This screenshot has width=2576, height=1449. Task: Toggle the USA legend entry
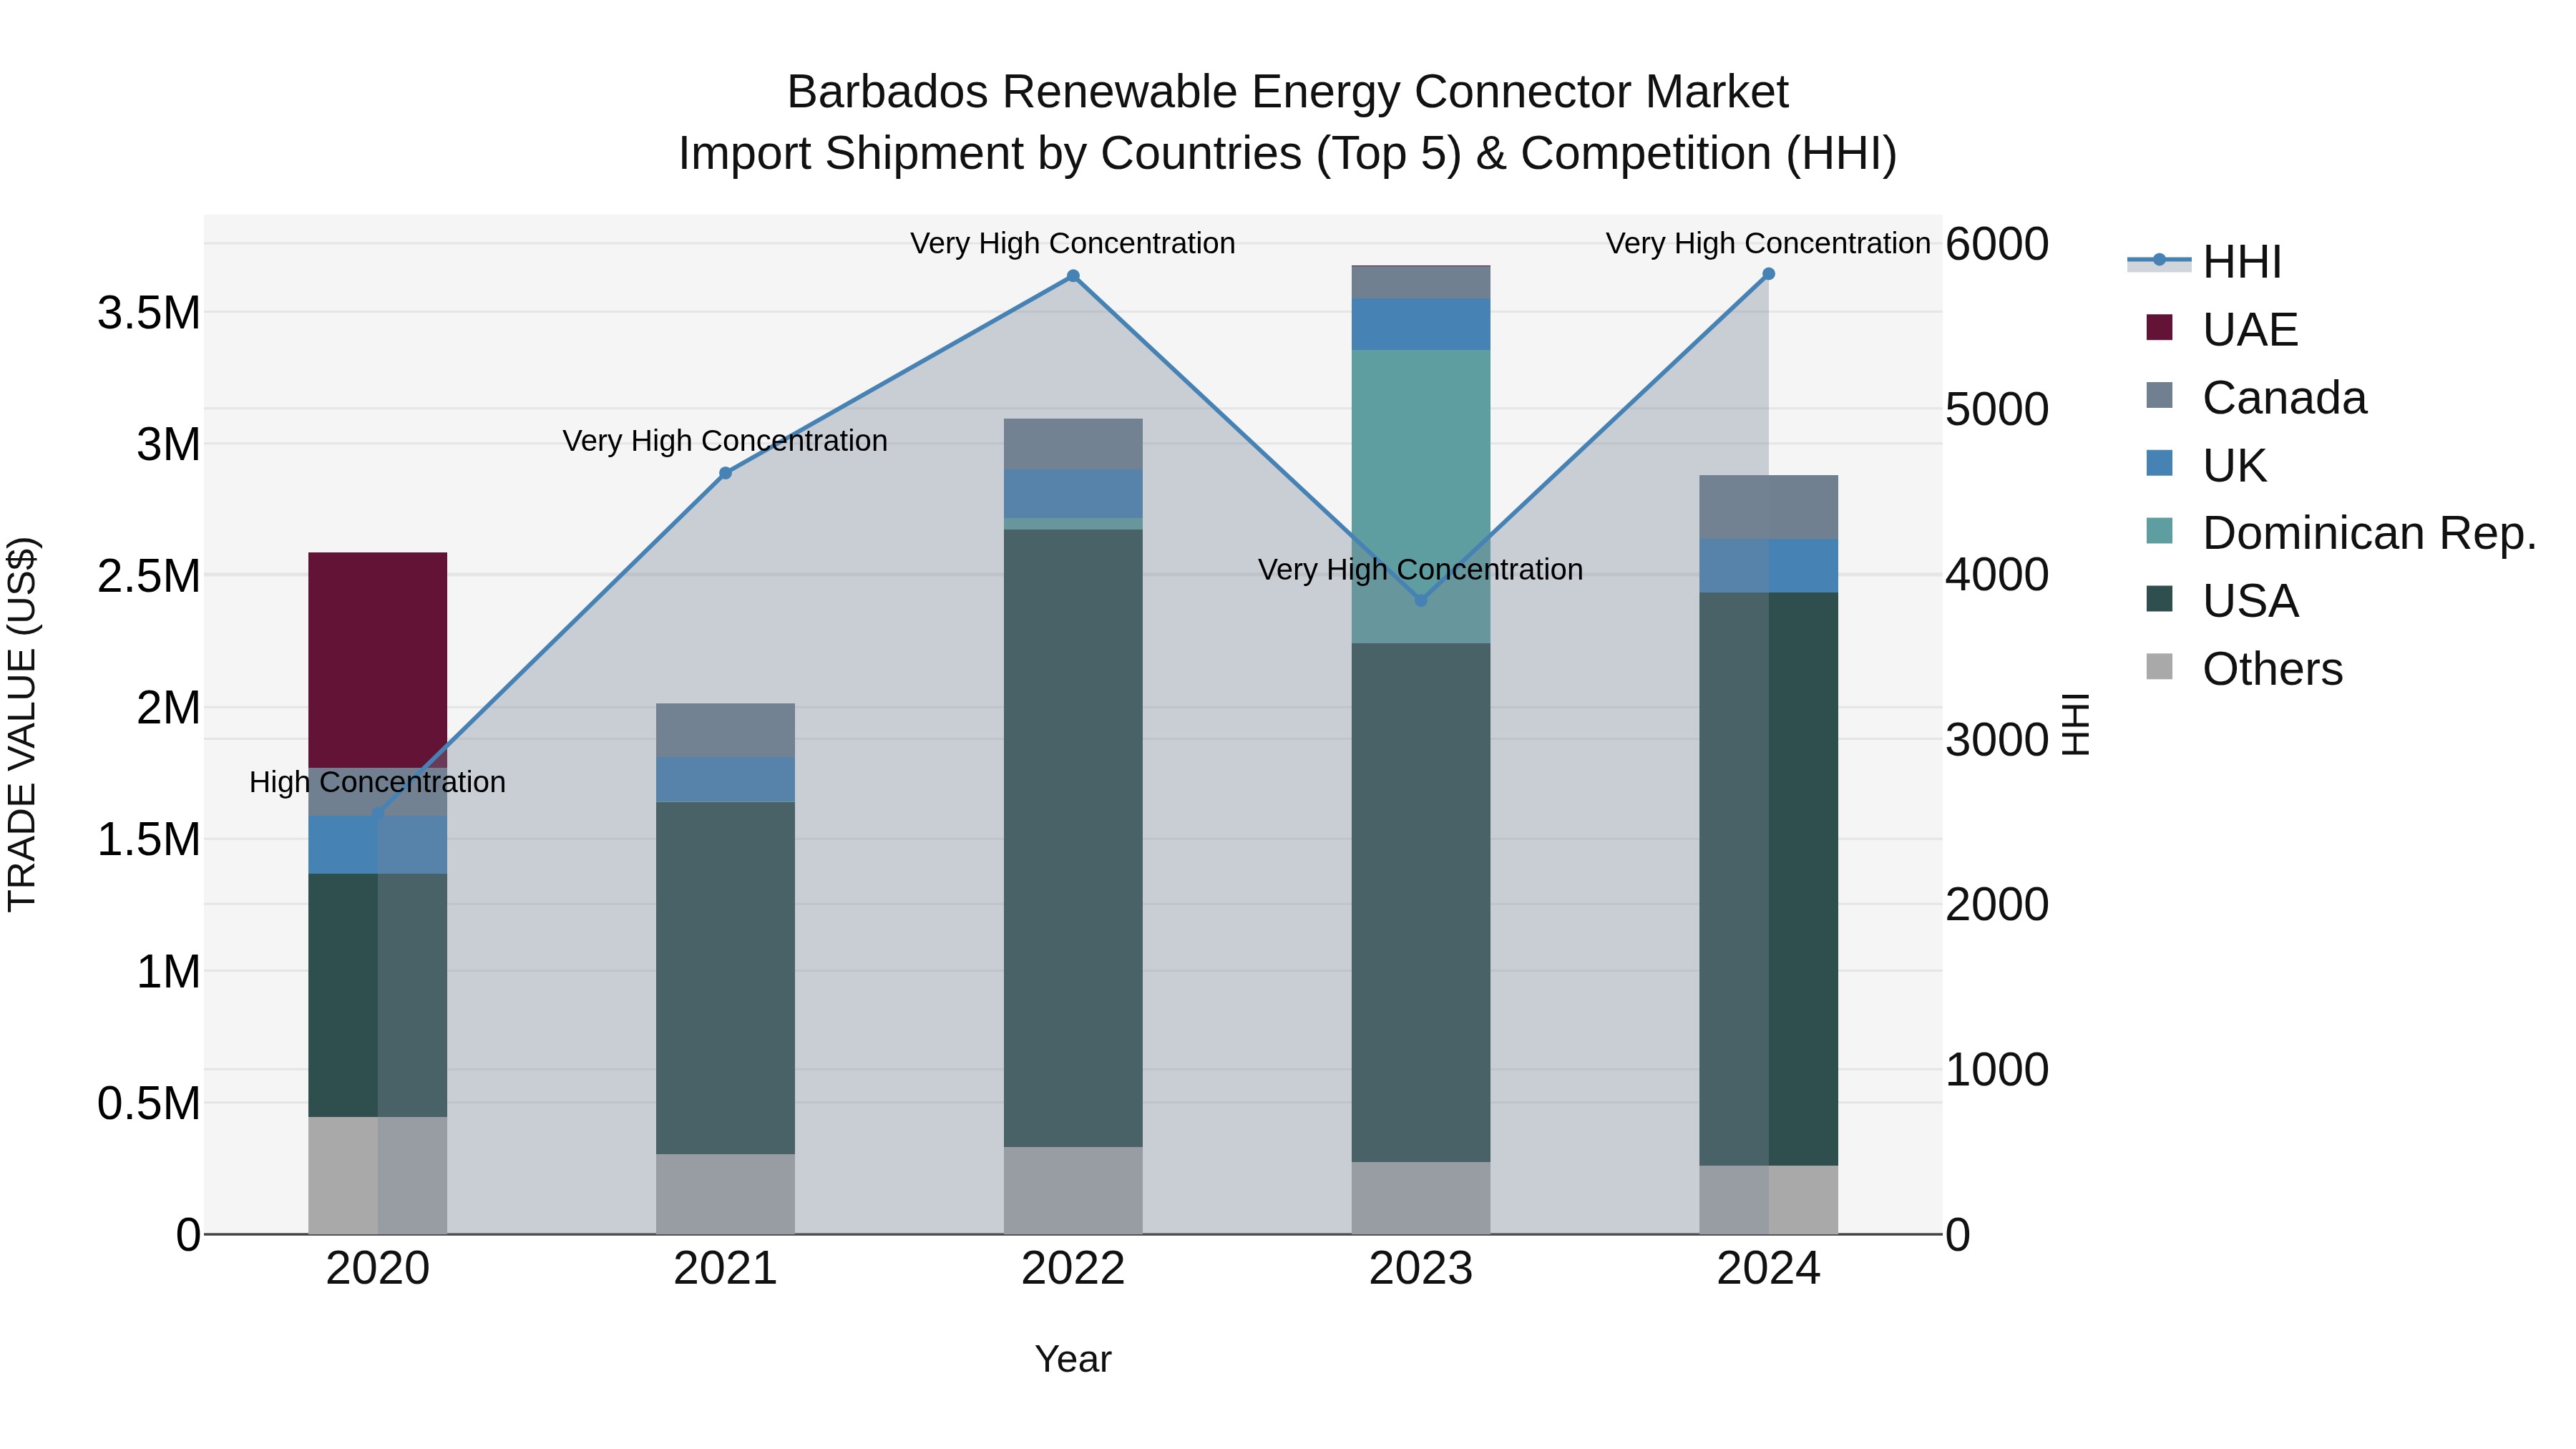click(2222, 601)
